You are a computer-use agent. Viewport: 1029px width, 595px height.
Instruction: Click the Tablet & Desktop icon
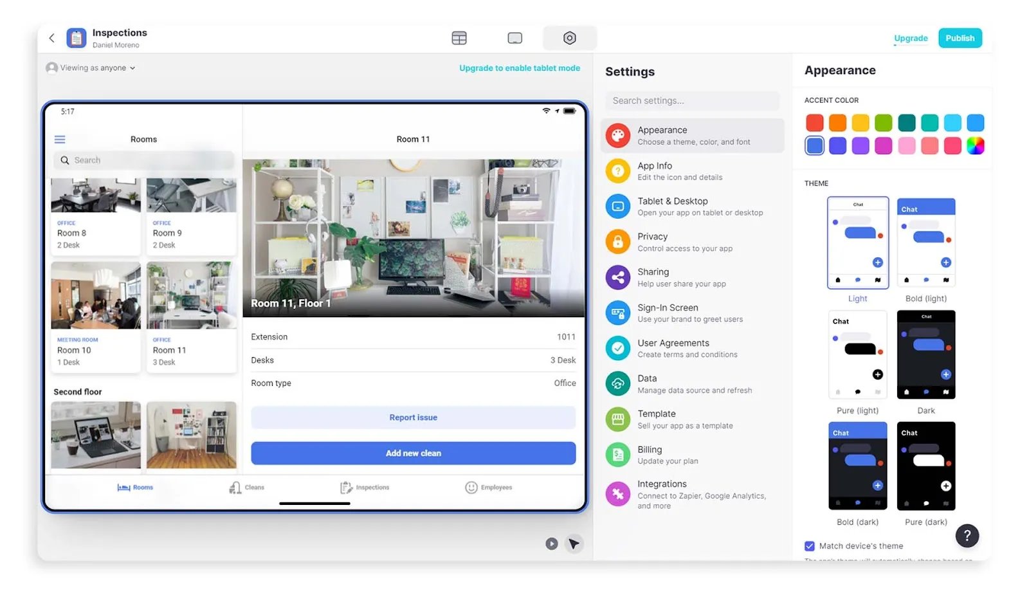tap(617, 206)
